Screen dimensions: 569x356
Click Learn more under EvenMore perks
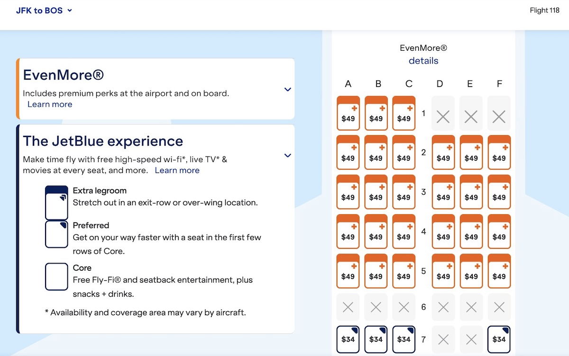(50, 104)
